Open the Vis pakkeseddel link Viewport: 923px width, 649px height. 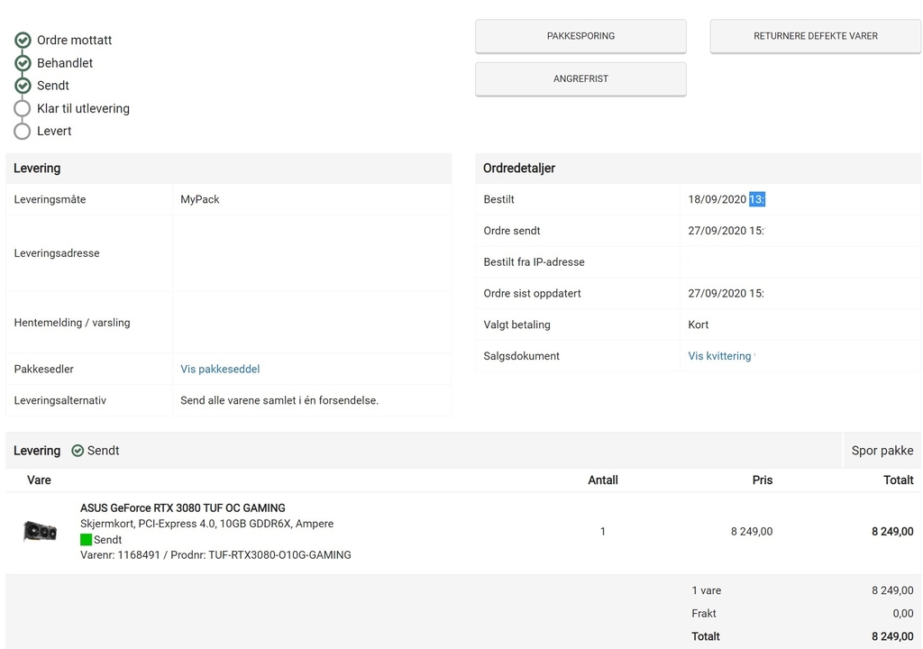pos(220,370)
